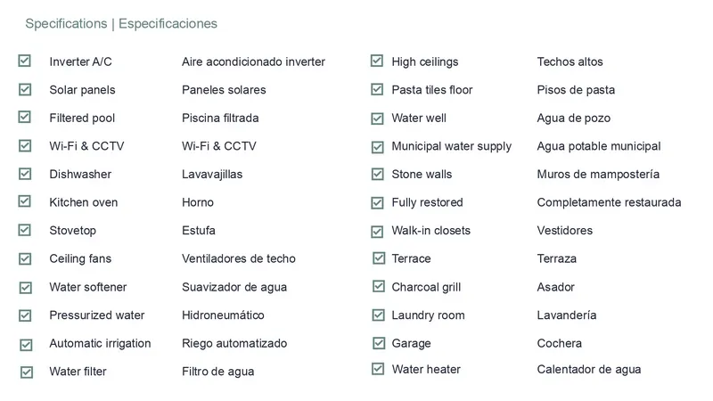The image size is (713, 401).
Task: Click the Water heater checkbox
Action: [x=378, y=369]
